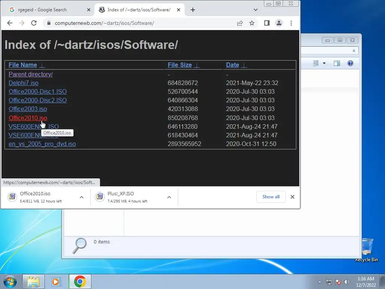Open Explorer view options dropdown arrow

coord(324,63)
